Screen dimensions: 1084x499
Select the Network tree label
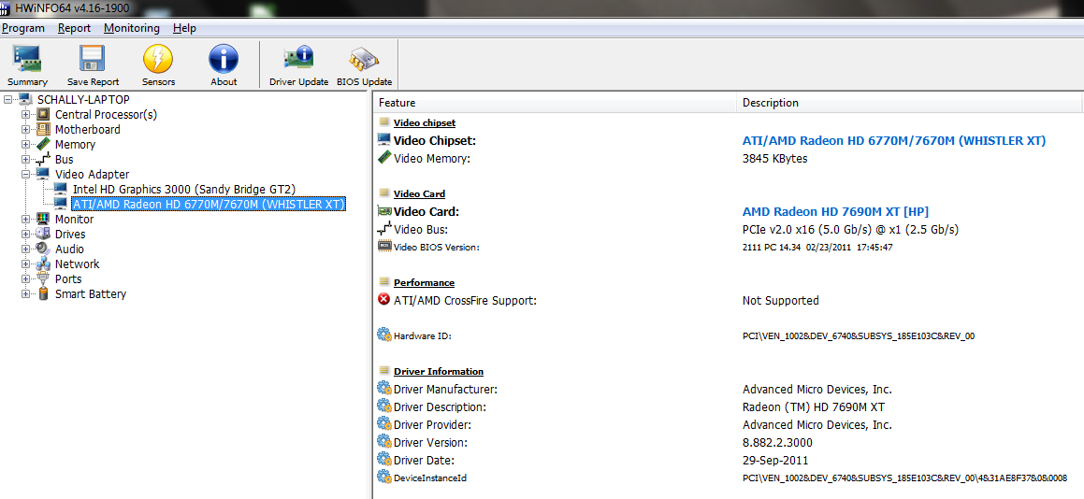78,264
